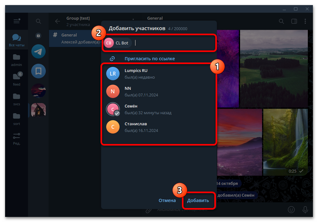The image size is (318, 222).
Task: Open the waterfall video marked 0:25
Action: coord(285,142)
